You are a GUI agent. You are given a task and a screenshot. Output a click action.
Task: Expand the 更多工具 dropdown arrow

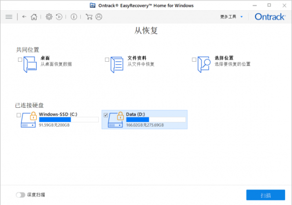point(241,17)
